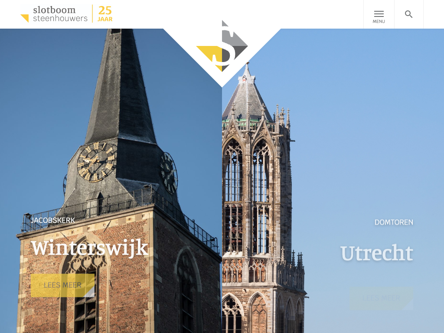The image size is (444, 333).
Task: Open the hamburger menu icon
Action: 379,14
